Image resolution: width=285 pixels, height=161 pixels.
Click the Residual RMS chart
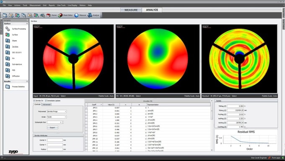[246, 140]
